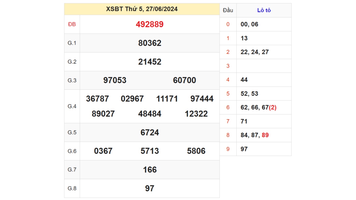The height and width of the screenshot is (200, 356).
Task: Click lô tô values 52, 53
Action: [249, 94]
